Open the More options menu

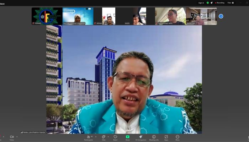[x=178, y=138]
